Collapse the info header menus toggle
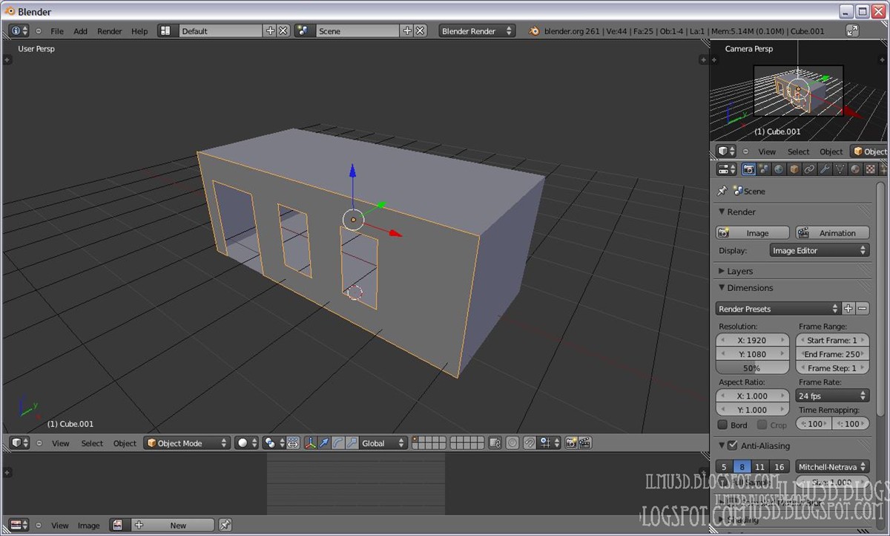This screenshot has height=536, width=890. pyautogui.click(x=39, y=31)
